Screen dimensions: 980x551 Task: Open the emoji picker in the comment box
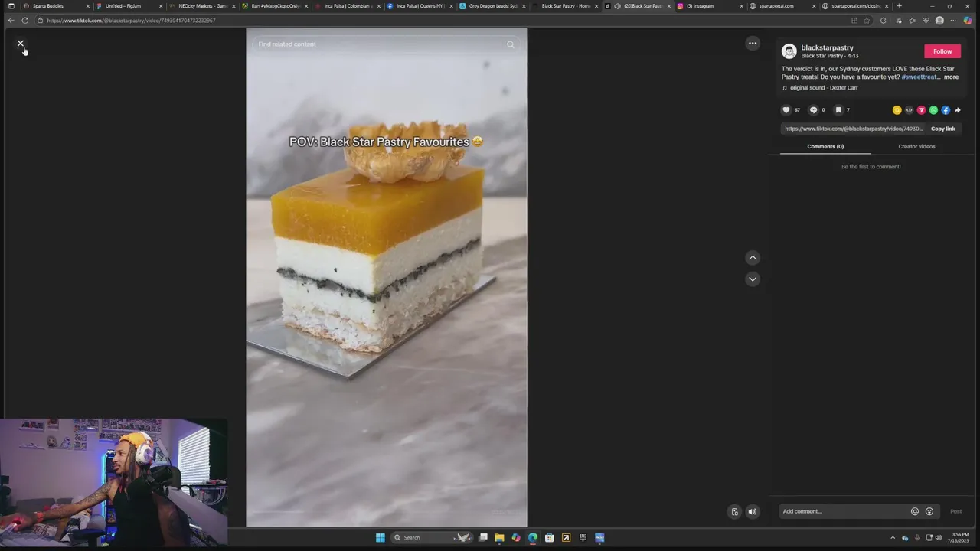pos(929,511)
